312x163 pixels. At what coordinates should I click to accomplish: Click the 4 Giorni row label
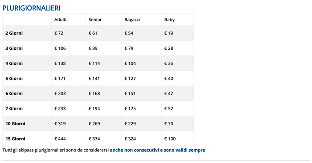click(14, 63)
